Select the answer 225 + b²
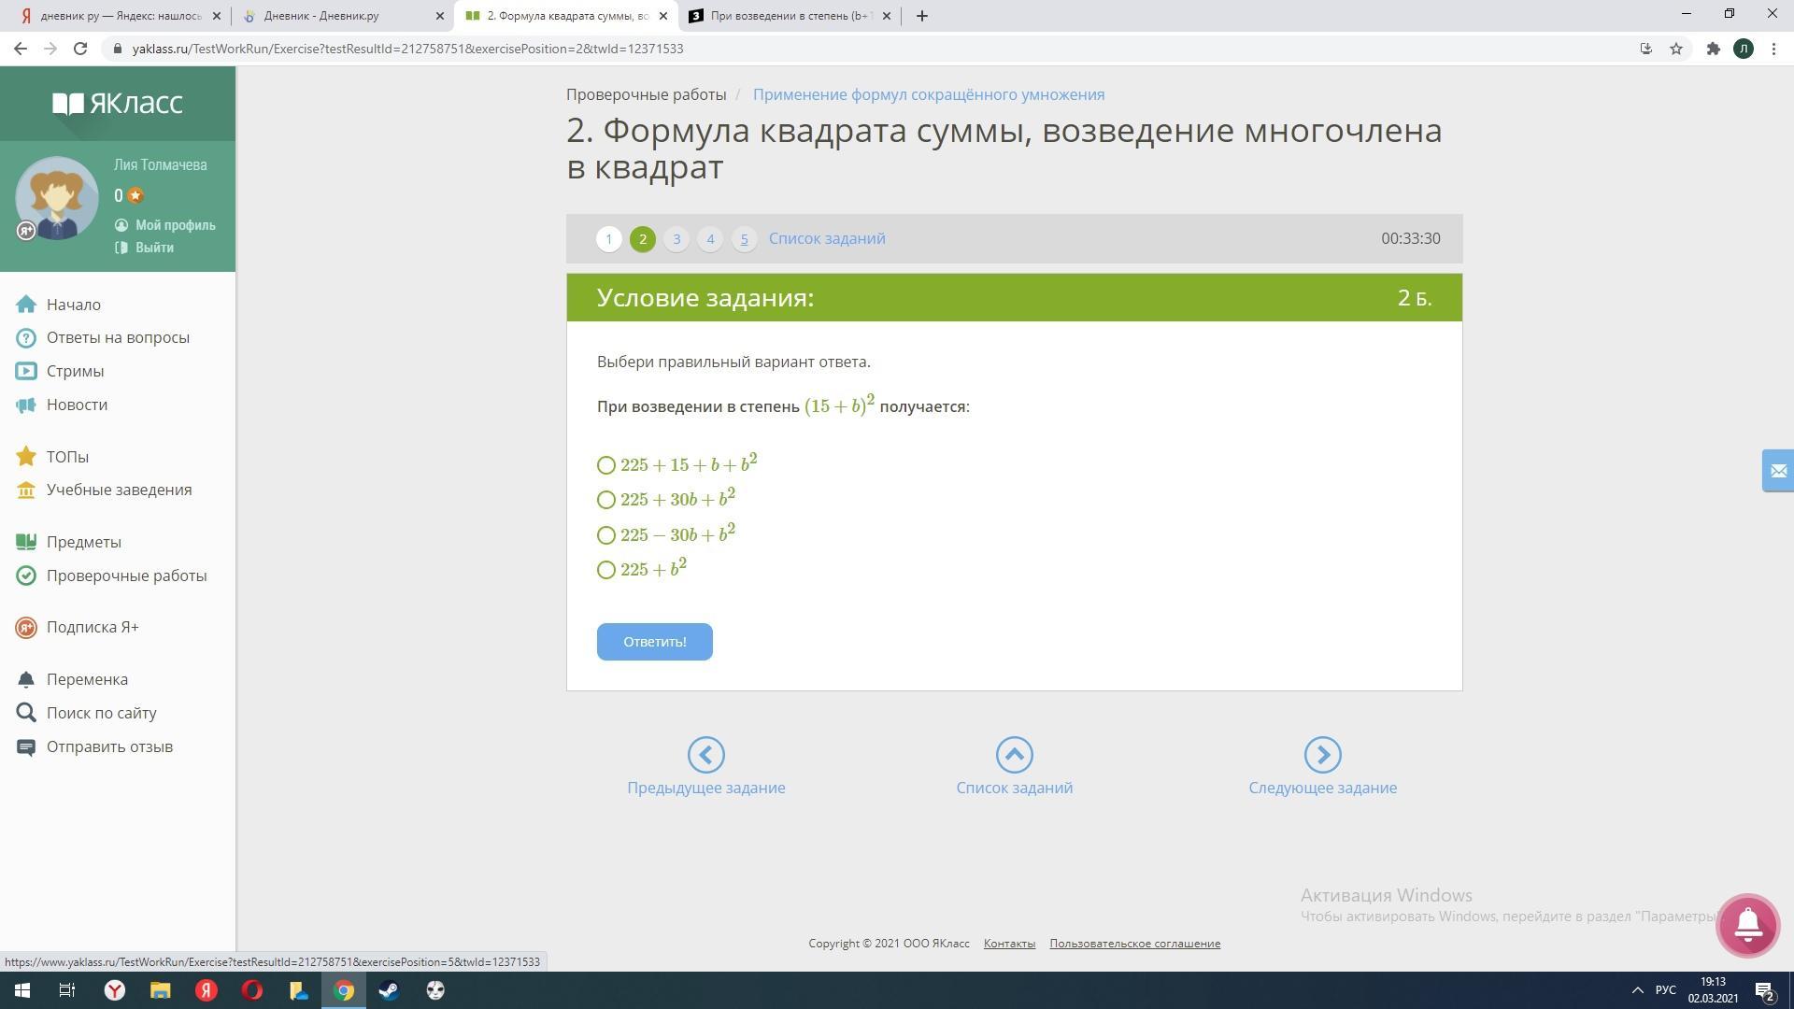The image size is (1794, 1009). click(606, 570)
